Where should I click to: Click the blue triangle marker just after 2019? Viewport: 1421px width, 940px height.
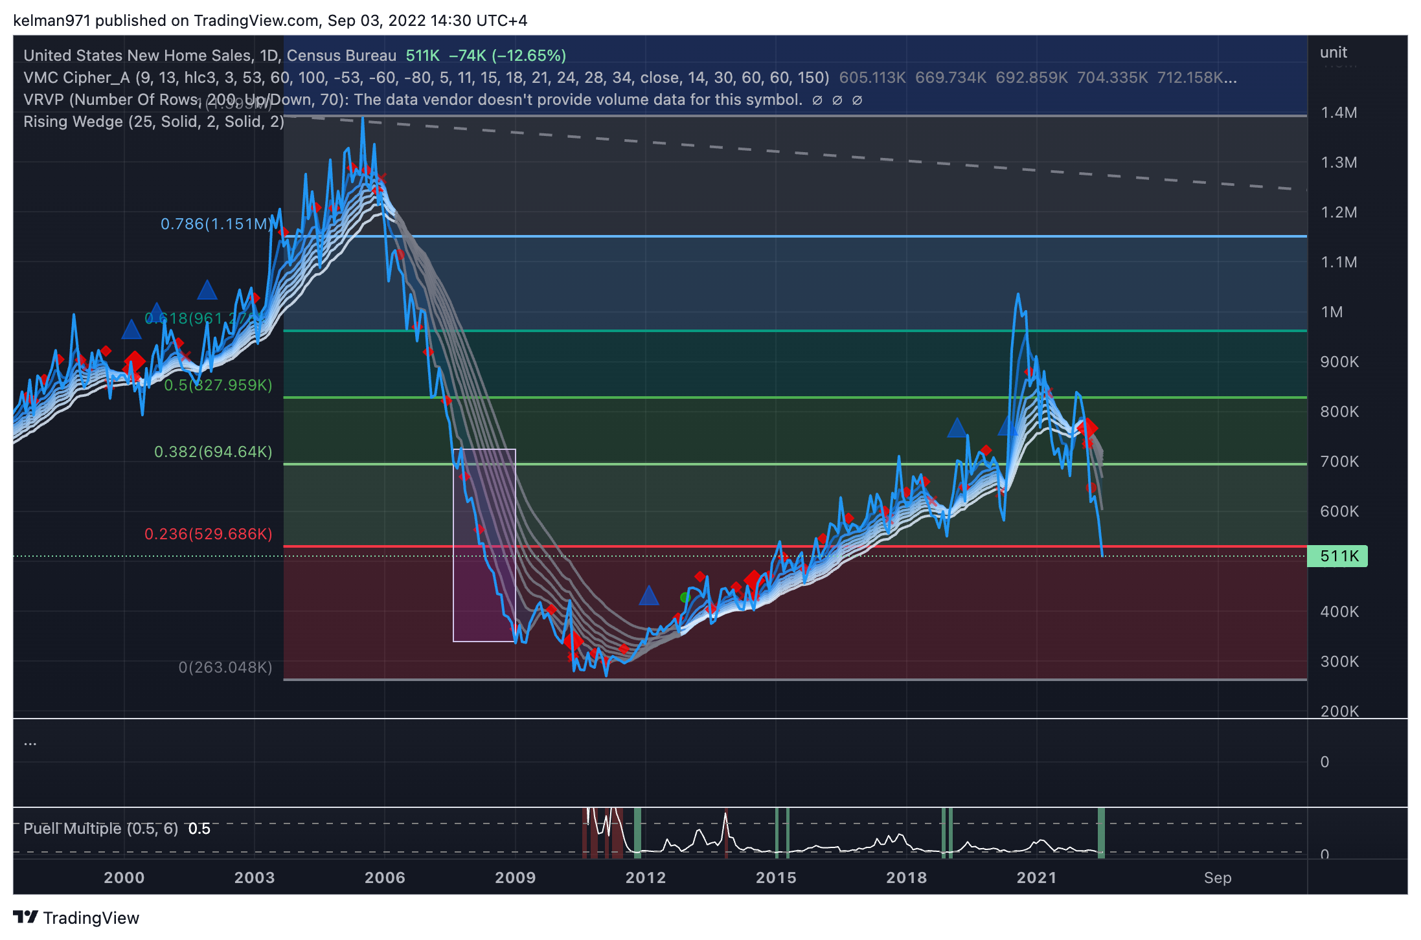pyautogui.click(x=957, y=427)
